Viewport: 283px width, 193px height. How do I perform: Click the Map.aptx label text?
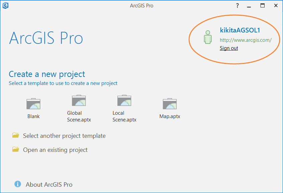tap(170, 116)
